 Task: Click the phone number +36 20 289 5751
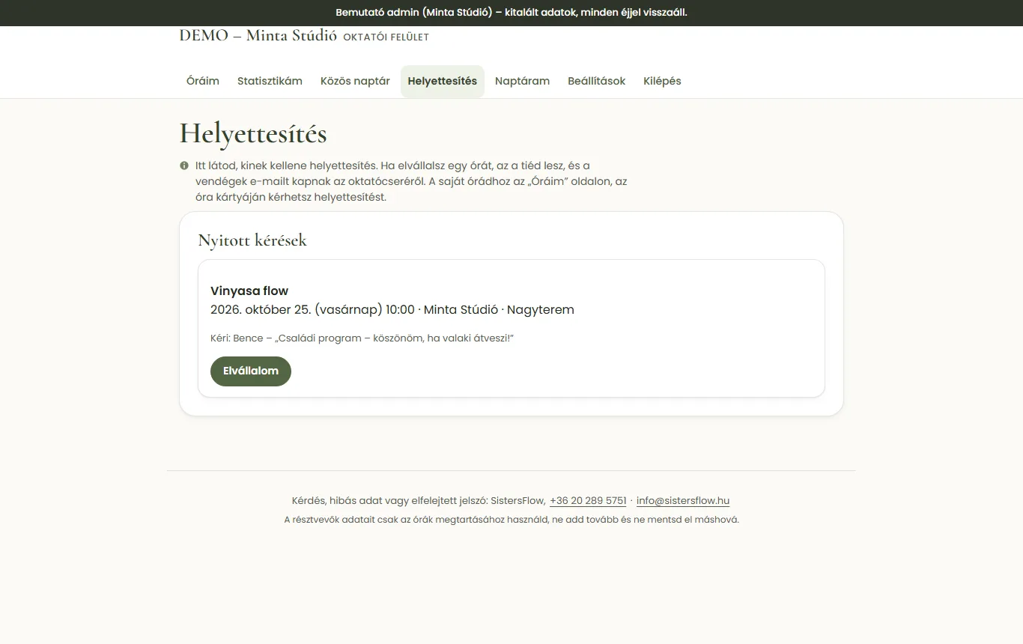coord(588,501)
